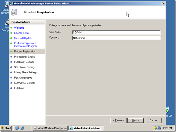Click the wizard title bar icon
The height and width of the screenshot is (132, 176).
[x=11, y=4]
